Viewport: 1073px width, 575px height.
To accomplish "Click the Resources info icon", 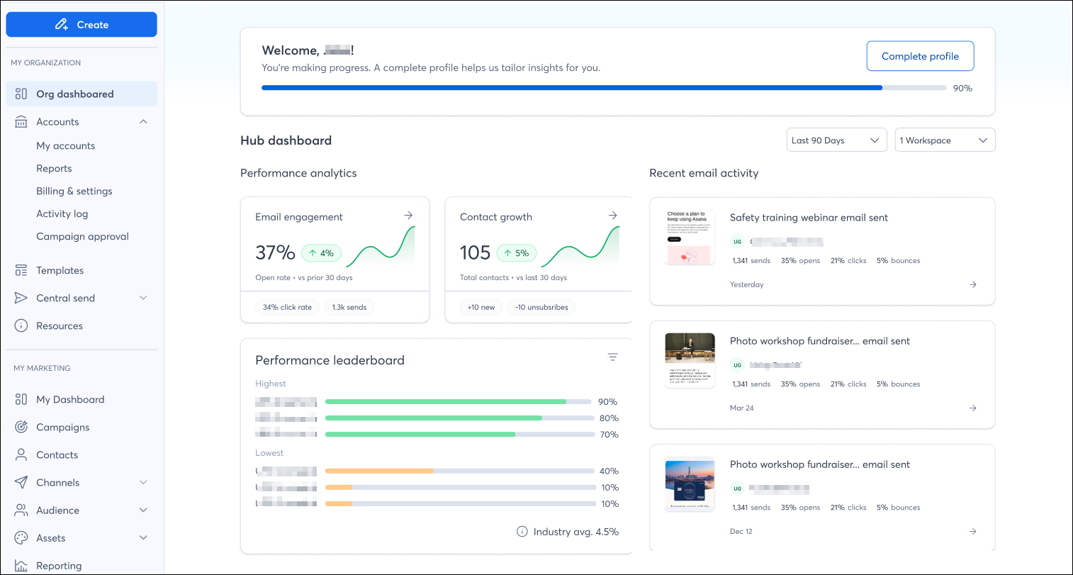I will coord(21,326).
